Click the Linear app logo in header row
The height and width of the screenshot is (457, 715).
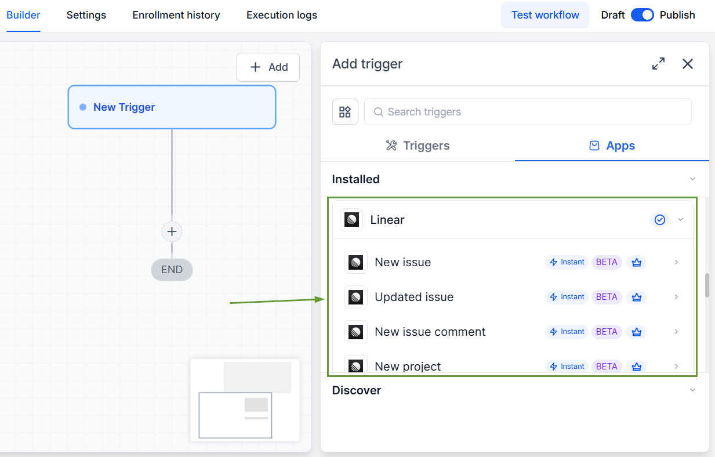coord(351,220)
